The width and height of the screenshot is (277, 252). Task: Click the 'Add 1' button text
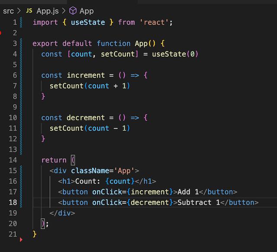188,192
